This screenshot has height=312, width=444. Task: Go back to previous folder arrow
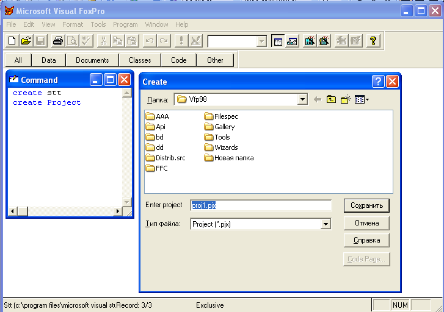[x=318, y=99]
